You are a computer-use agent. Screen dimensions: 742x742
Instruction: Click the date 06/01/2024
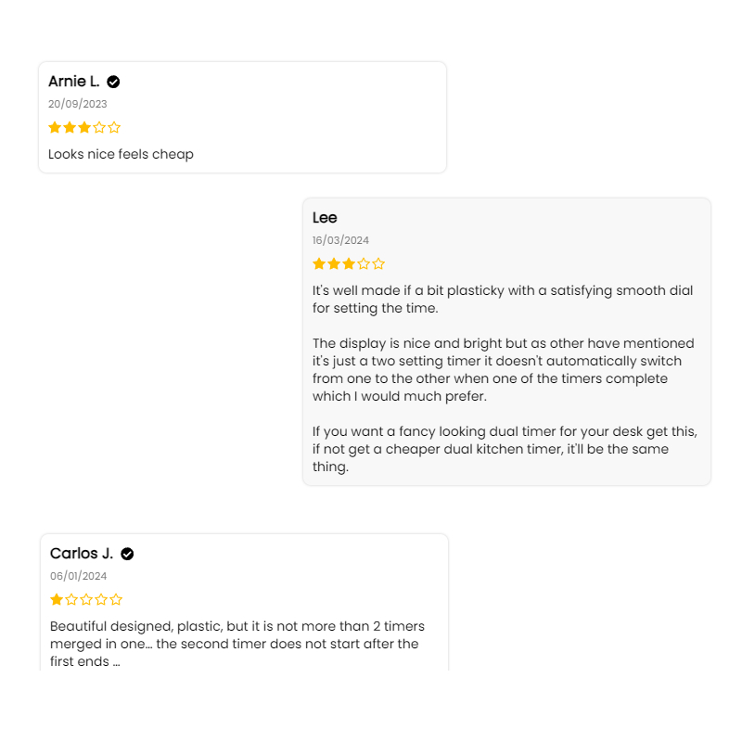[79, 576]
